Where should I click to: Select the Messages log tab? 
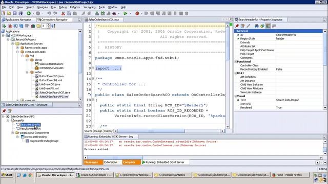point(93,162)
